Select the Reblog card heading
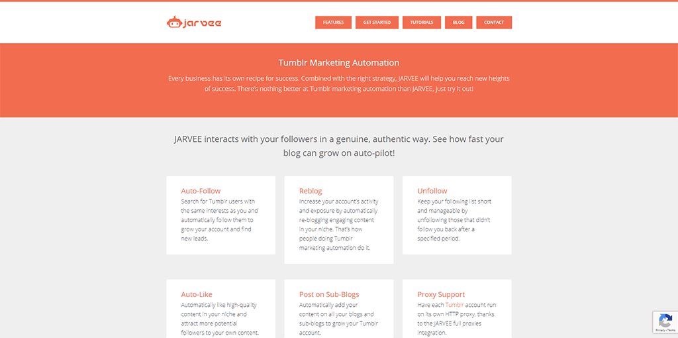The height and width of the screenshot is (338, 678). pos(311,191)
